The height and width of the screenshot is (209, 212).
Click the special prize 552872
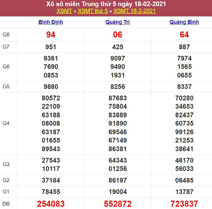[118, 204]
